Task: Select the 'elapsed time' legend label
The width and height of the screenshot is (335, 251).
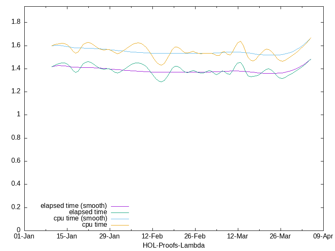Action: tap(88, 212)
